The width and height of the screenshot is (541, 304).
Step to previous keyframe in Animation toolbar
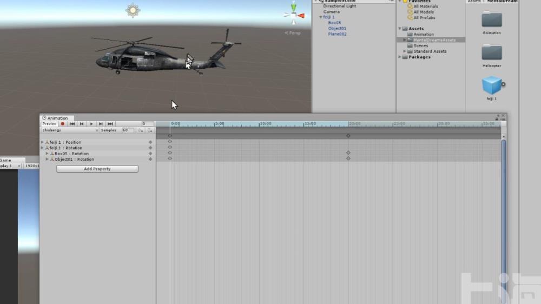pyautogui.click(x=82, y=124)
